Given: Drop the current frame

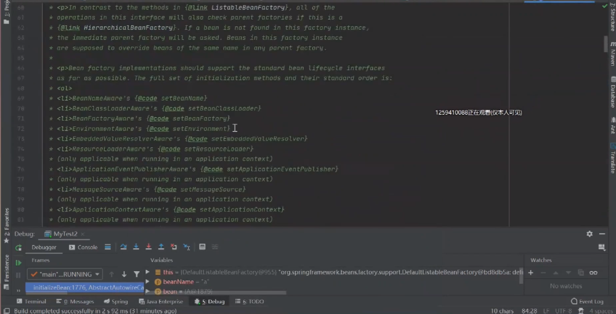Looking at the screenshot, I should [x=174, y=247].
